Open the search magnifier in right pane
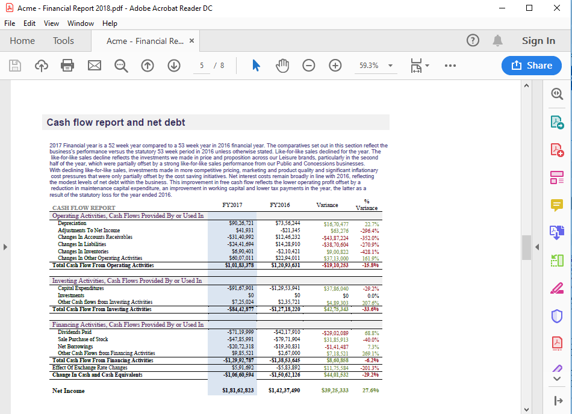572x414 pixels. (557, 94)
